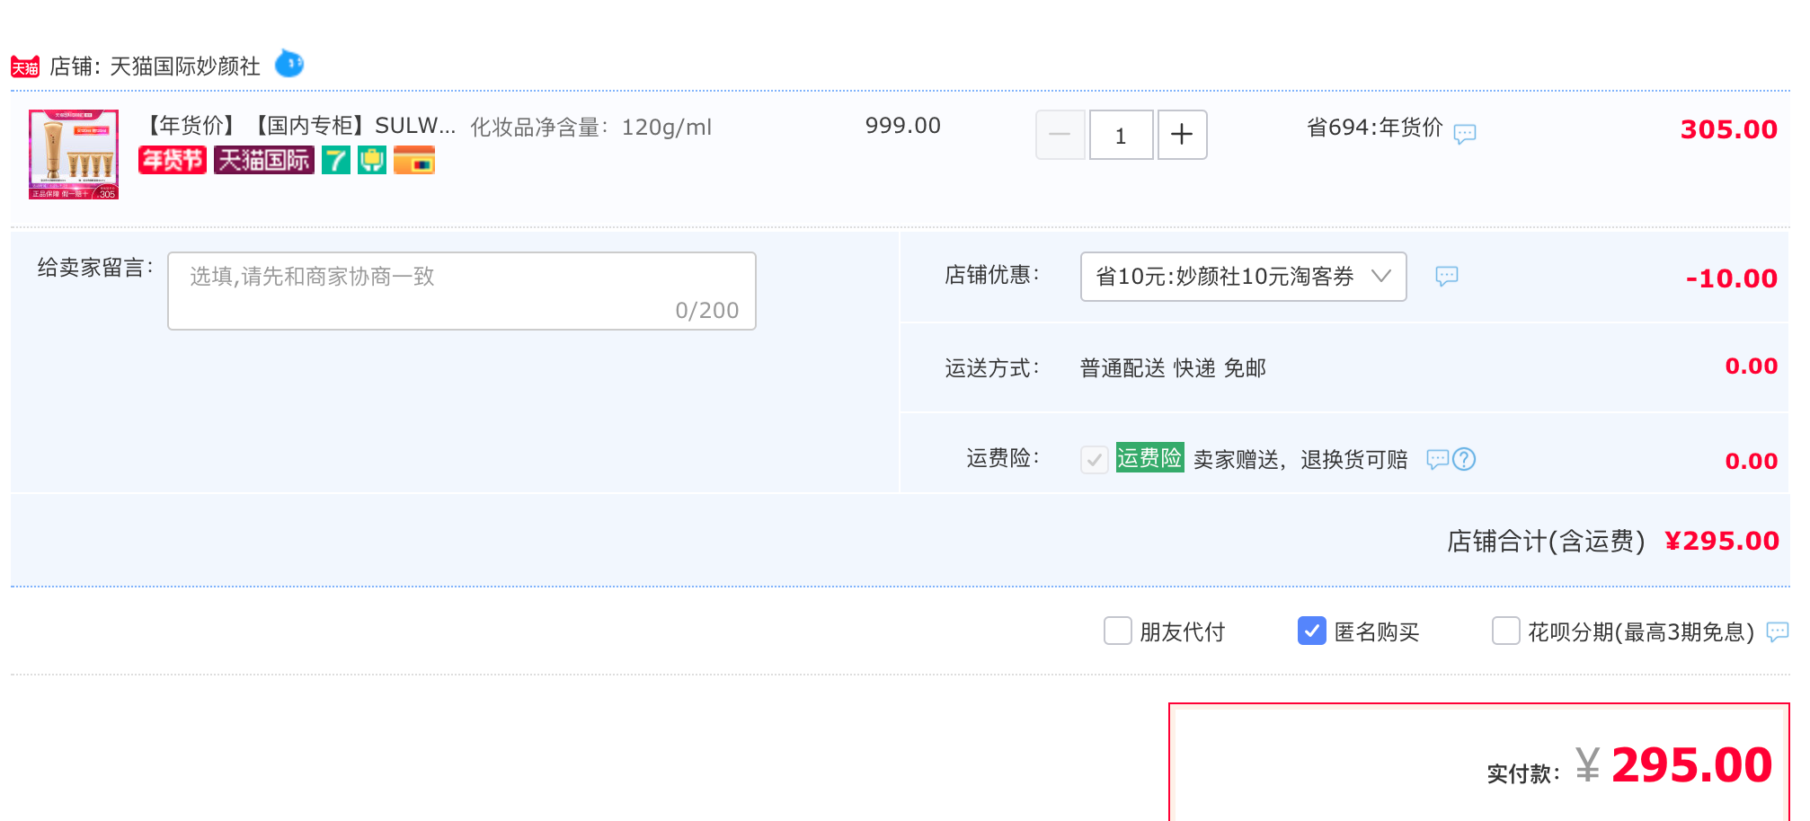Uncheck the 匿名购买 checkbox
Image resolution: width=1810 pixels, height=821 pixels.
click(x=1312, y=631)
